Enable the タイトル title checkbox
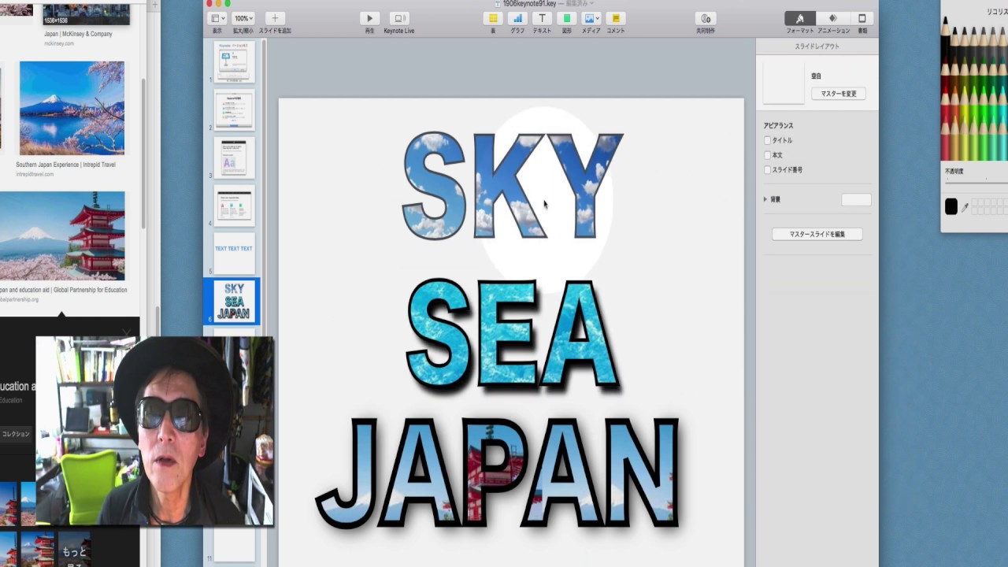The image size is (1008, 567). point(768,140)
